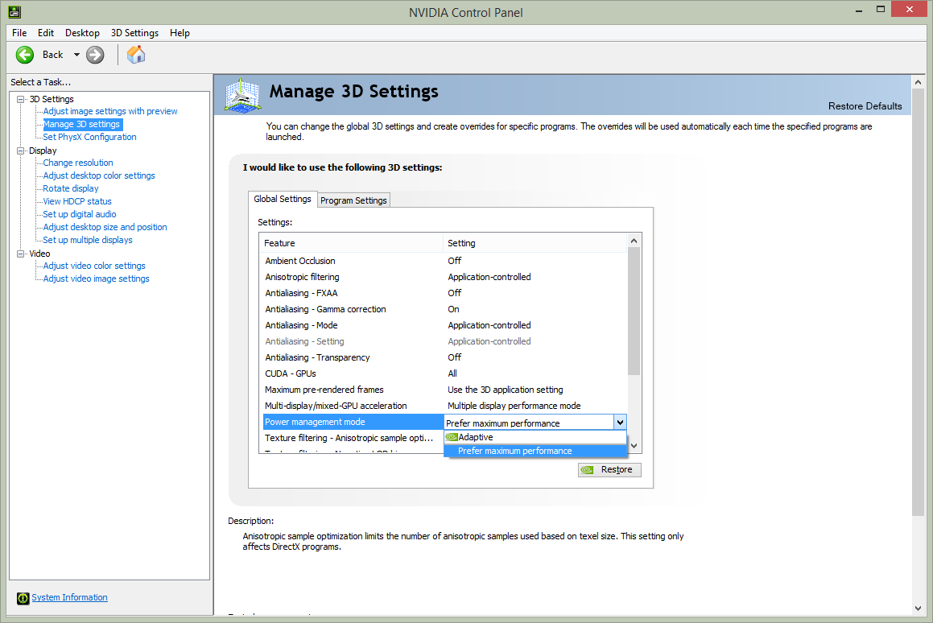The width and height of the screenshot is (933, 623).
Task: Select the CUDA - GPUs row
Action: [444, 373]
